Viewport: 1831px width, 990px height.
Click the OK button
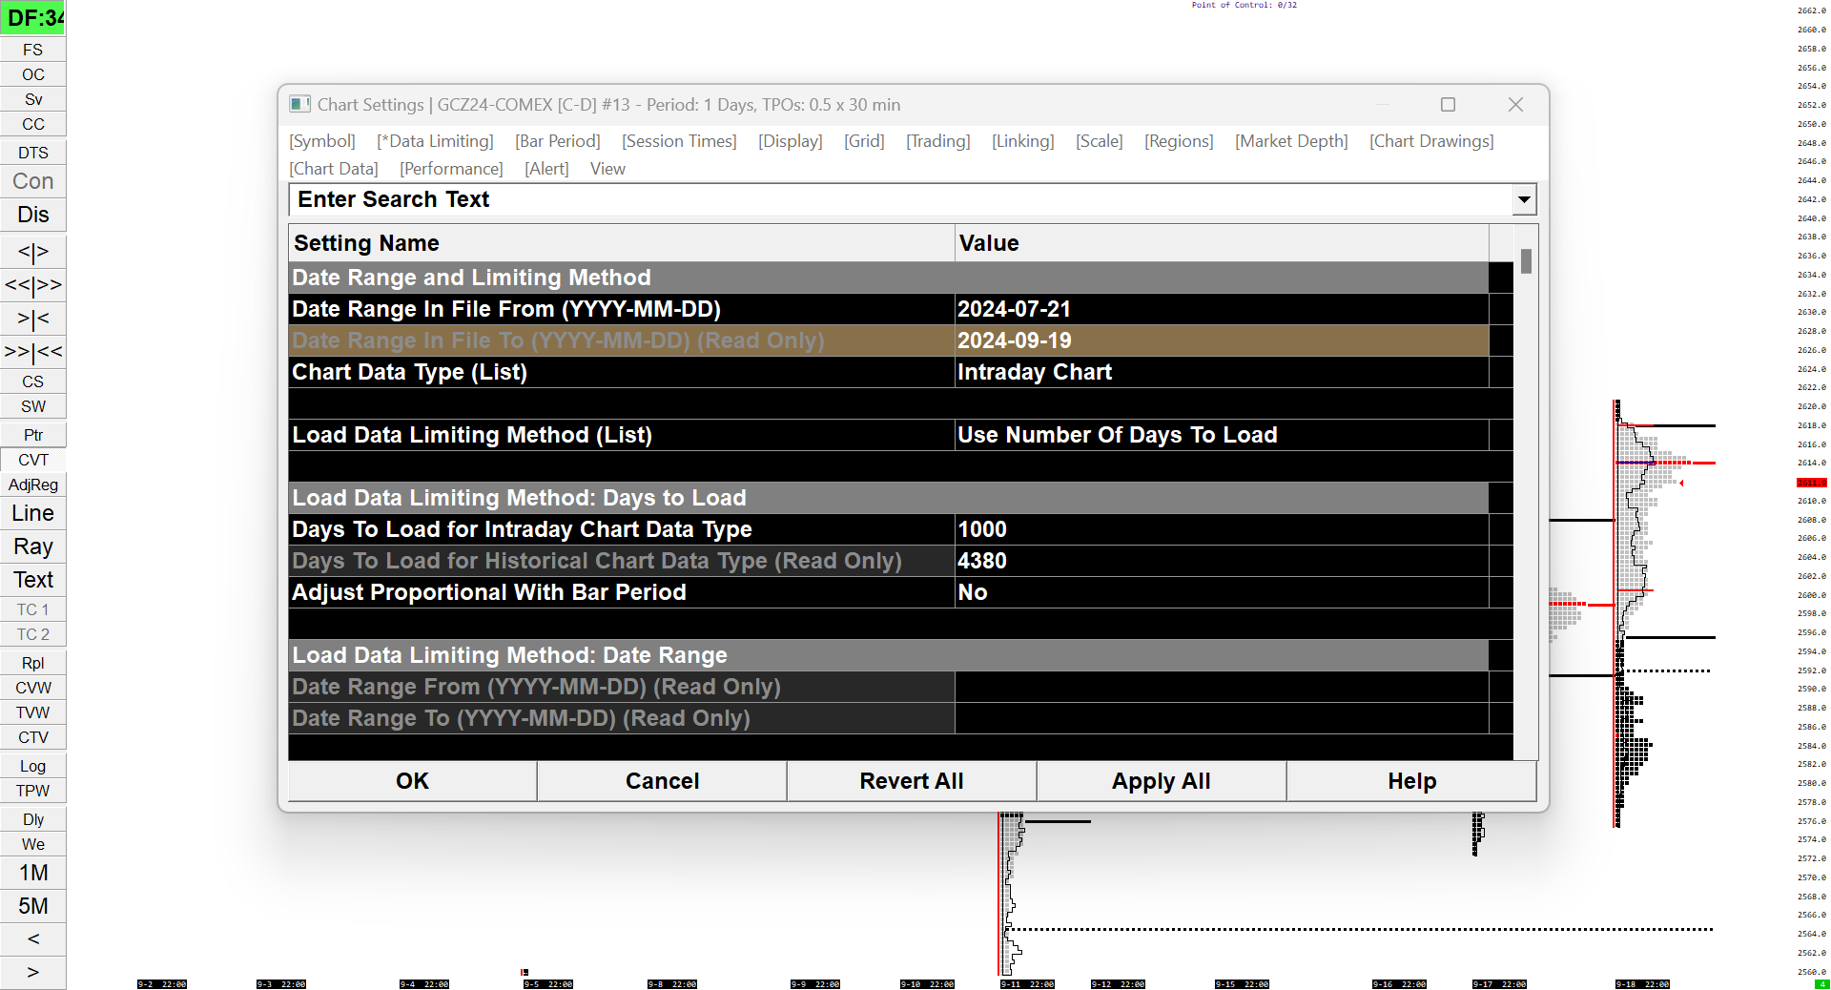point(412,781)
